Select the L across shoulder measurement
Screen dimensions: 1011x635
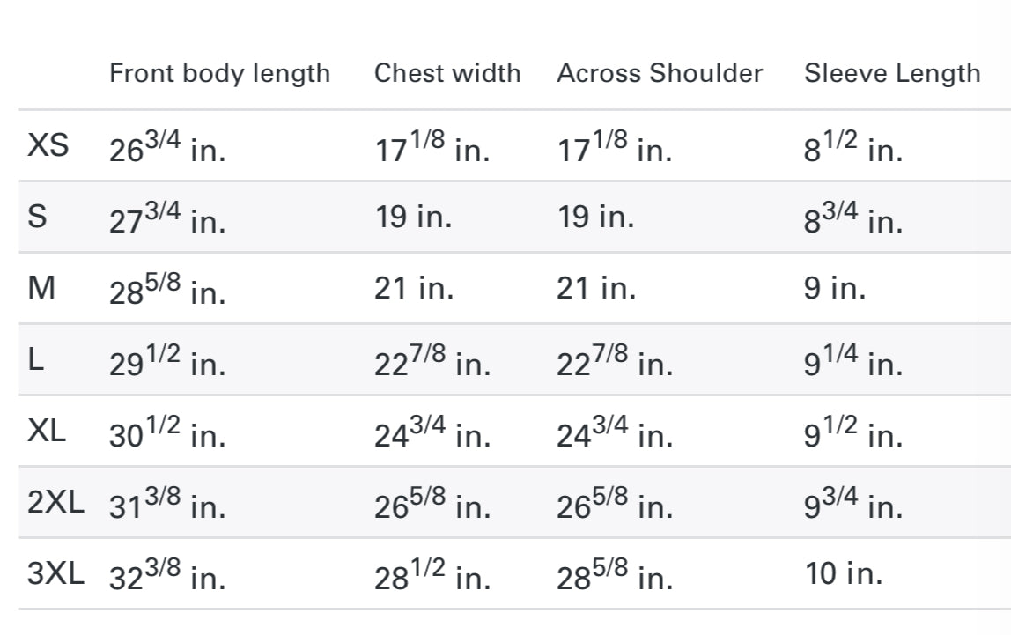[x=614, y=362]
